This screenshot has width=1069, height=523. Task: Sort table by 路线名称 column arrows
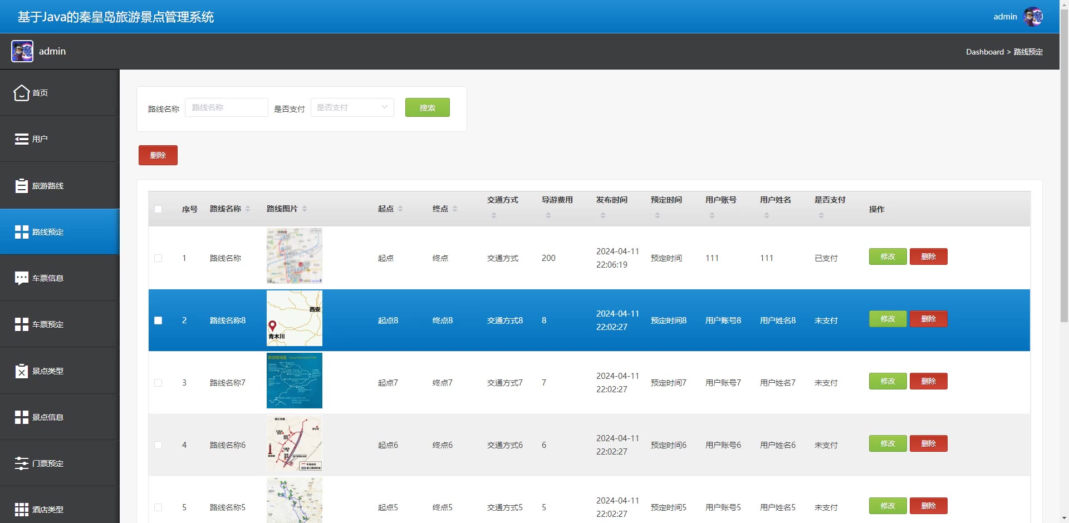pyautogui.click(x=248, y=209)
